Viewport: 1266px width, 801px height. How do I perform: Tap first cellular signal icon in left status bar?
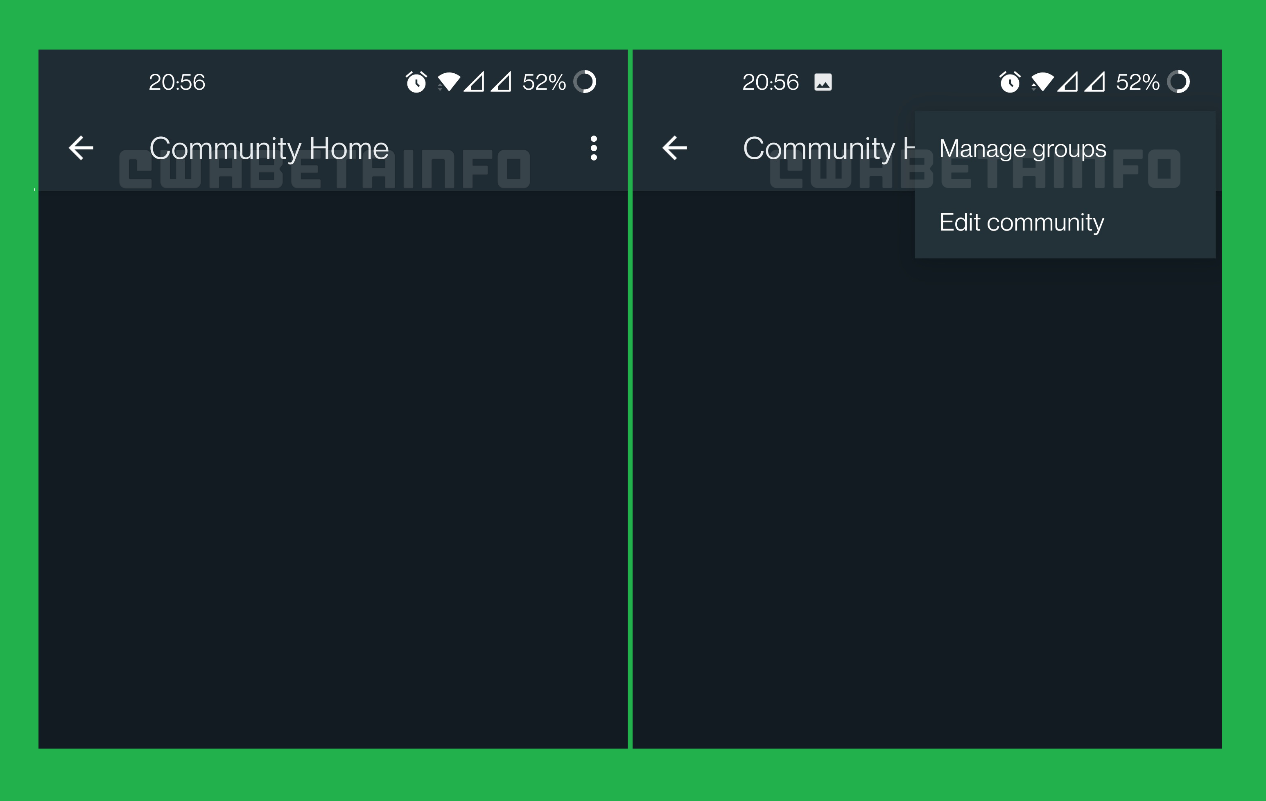tap(474, 82)
